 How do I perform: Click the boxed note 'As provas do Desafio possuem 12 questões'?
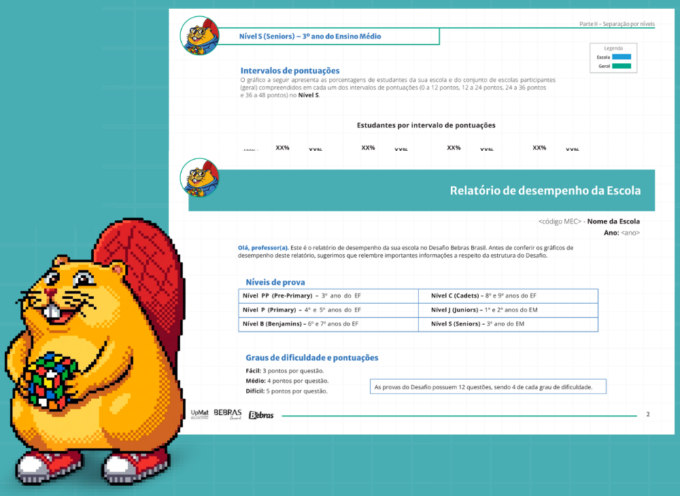click(488, 387)
